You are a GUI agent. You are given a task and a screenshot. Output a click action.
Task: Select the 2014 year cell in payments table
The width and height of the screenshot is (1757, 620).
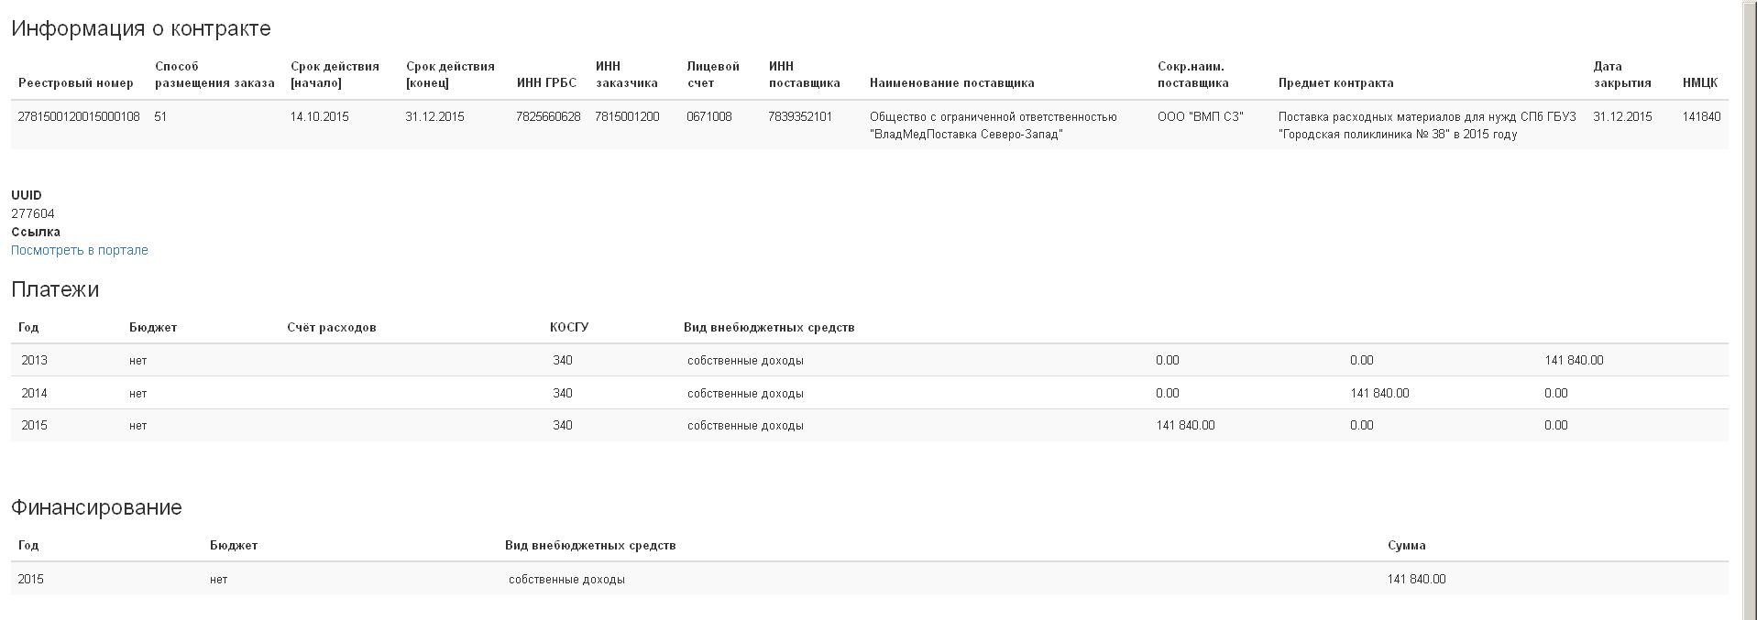point(34,394)
